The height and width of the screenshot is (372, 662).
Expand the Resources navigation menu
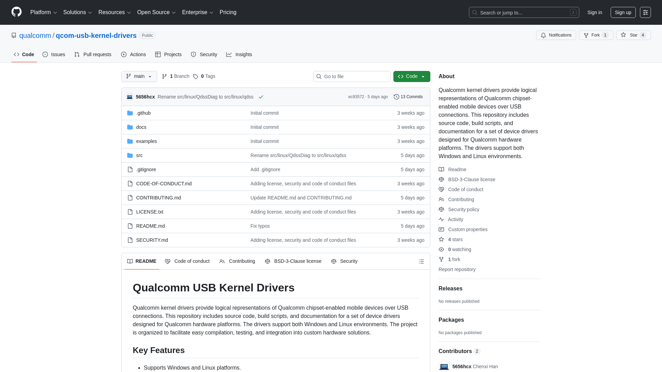(114, 12)
